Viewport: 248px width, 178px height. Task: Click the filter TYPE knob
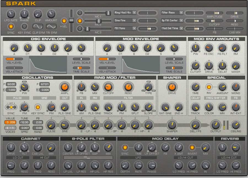point(149,87)
